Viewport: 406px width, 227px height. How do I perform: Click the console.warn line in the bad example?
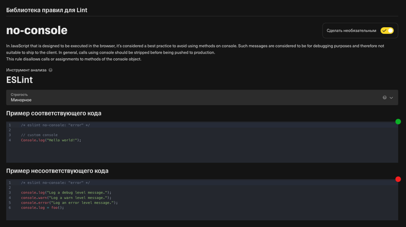[x=66, y=198]
